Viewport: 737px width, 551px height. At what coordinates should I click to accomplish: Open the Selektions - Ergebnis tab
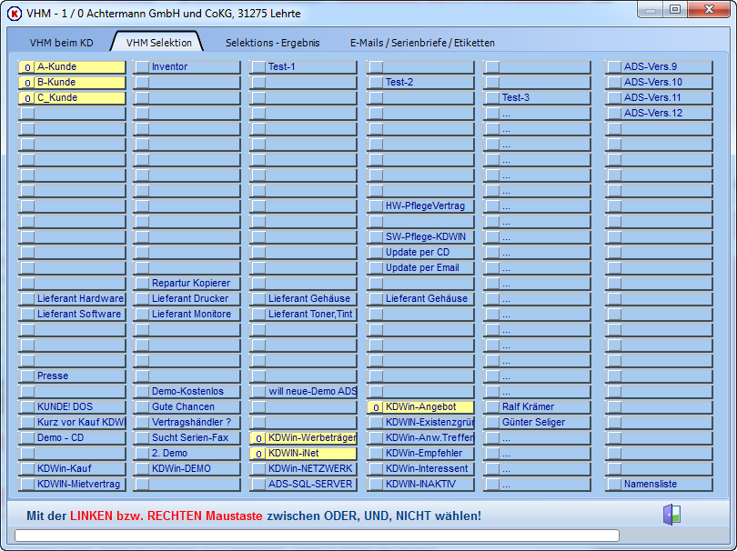[273, 43]
